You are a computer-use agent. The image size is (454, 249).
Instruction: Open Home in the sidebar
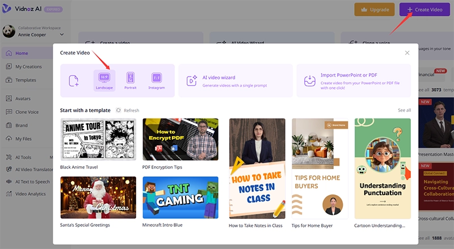point(22,53)
